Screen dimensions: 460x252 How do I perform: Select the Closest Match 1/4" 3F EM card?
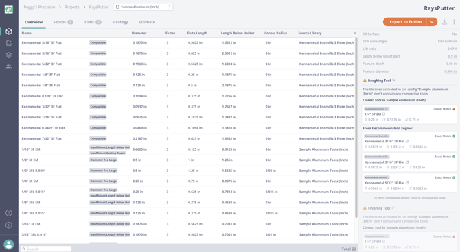tap(410, 114)
